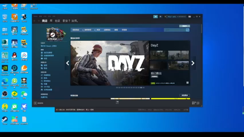Image resolution: width=244 pixels, height=137 pixels.
Task: Open Downloads section in bottom bar
Action: [117, 102]
